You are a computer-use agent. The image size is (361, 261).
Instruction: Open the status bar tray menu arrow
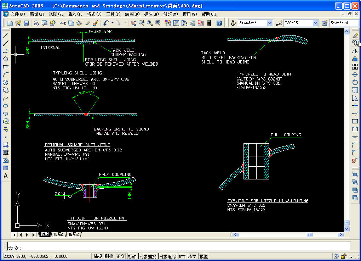pos(351,257)
